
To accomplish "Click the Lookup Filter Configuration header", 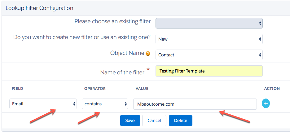I will pyautogui.click(x=39, y=8).
